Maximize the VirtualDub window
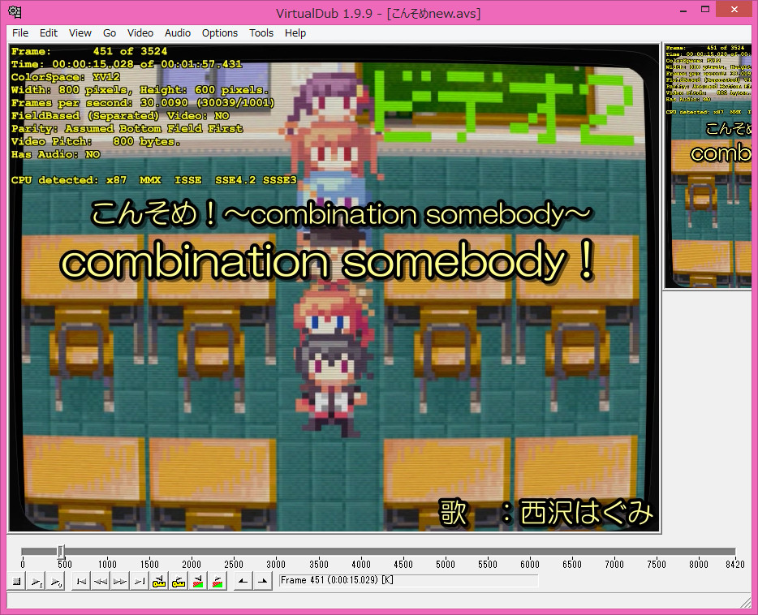Image resolution: width=758 pixels, height=615 pixels. click(705, 9)
